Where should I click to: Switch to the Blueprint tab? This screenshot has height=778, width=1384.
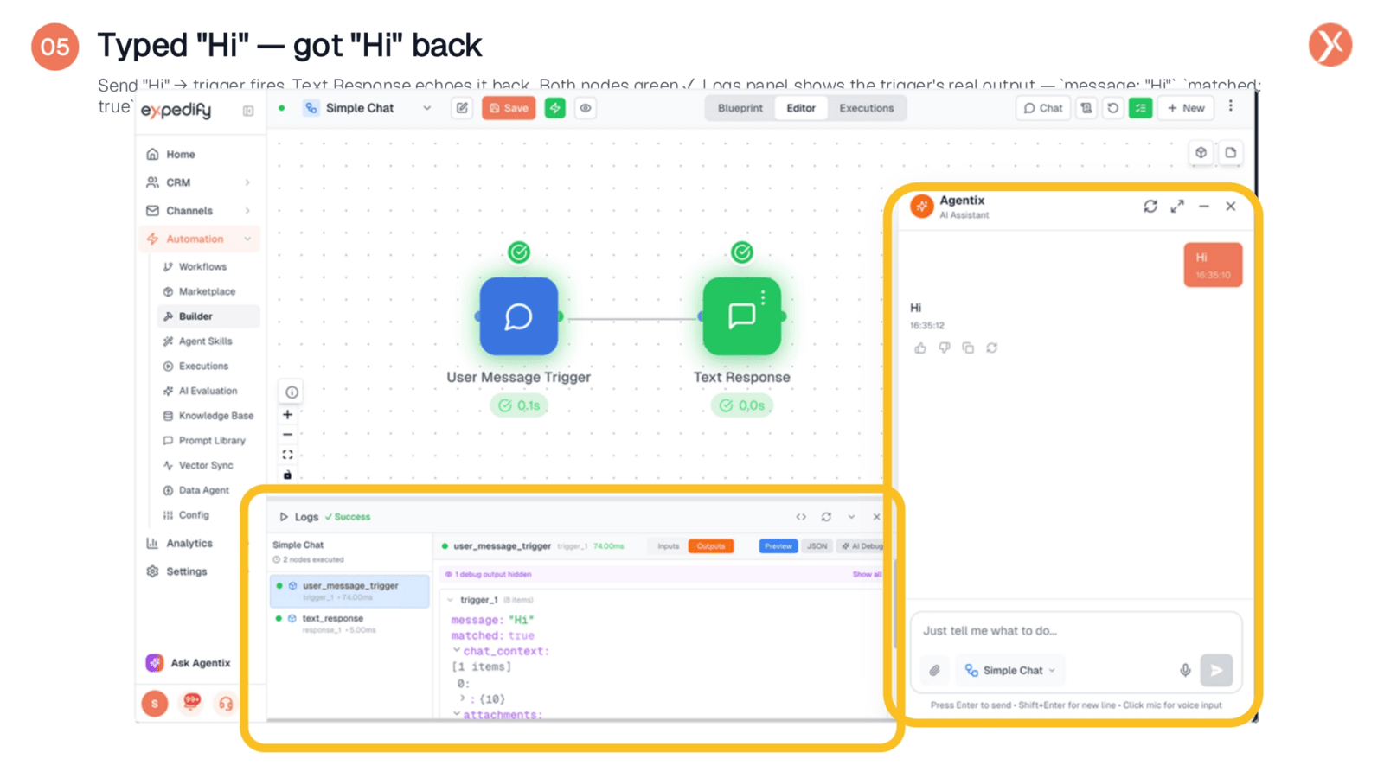(x=740, y=108)
